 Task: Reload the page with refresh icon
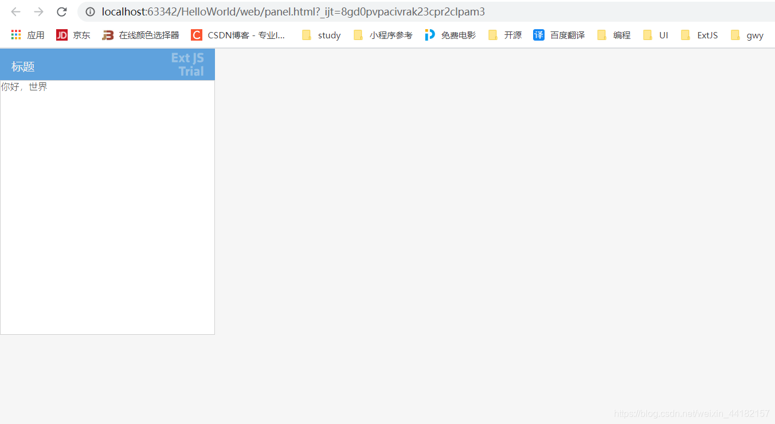[62, 12]
